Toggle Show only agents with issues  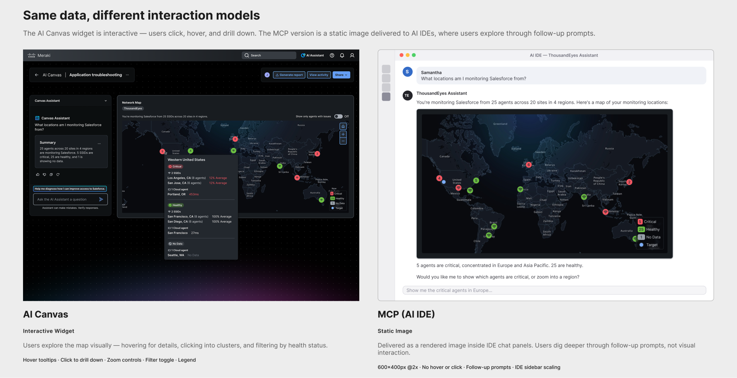pos(338,117)
